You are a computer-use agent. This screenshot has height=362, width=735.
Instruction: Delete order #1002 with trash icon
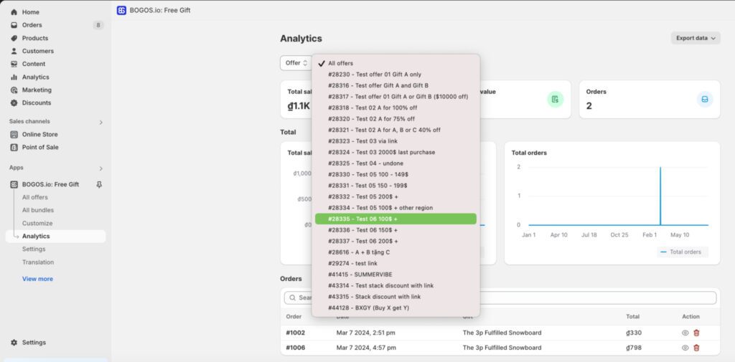696,333
